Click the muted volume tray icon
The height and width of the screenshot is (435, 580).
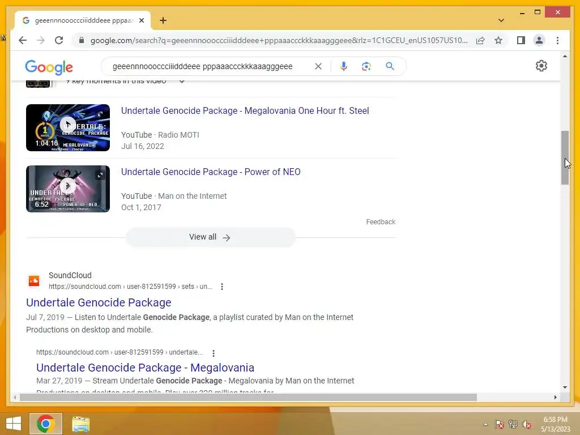[x=527, y=424]
